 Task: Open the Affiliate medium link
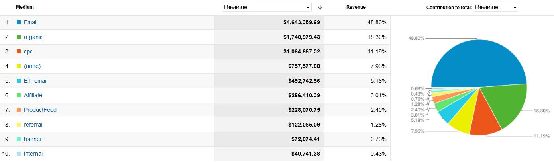(x=33, y=95)
